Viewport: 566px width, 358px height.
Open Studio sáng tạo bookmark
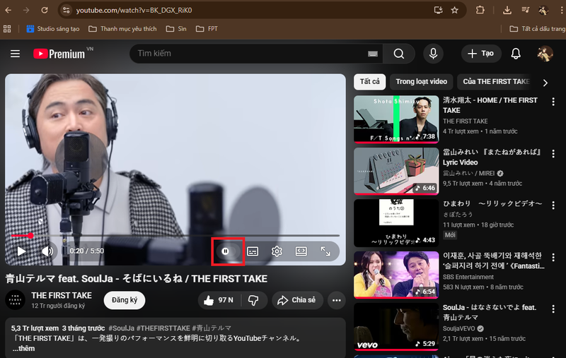53,29
